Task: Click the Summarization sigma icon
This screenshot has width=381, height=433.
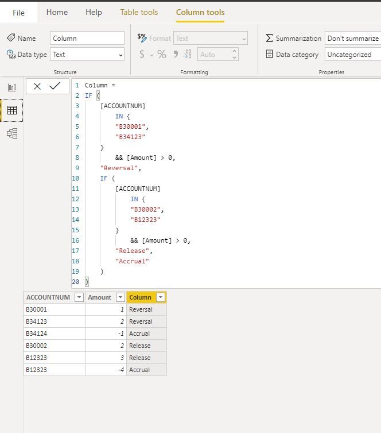Action: 270,38
